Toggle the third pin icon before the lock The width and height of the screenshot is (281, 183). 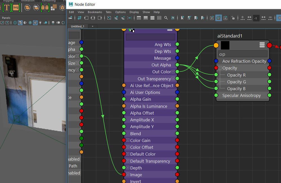[x=225, y=18]
